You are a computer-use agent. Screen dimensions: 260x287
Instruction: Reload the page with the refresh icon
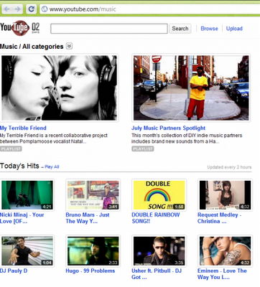click(31, 9)
